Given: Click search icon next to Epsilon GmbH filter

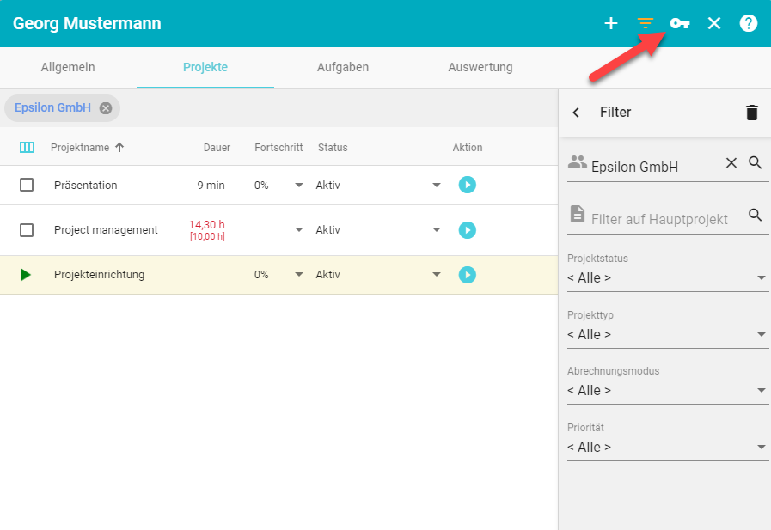Looking at the screenshot, I should pyautogui.click(x=756, y=162).
